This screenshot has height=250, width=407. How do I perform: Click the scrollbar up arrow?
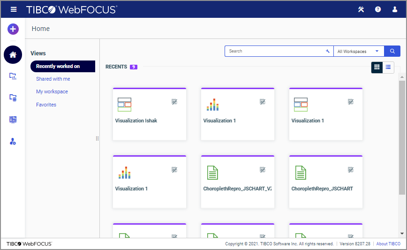[402, 77]
